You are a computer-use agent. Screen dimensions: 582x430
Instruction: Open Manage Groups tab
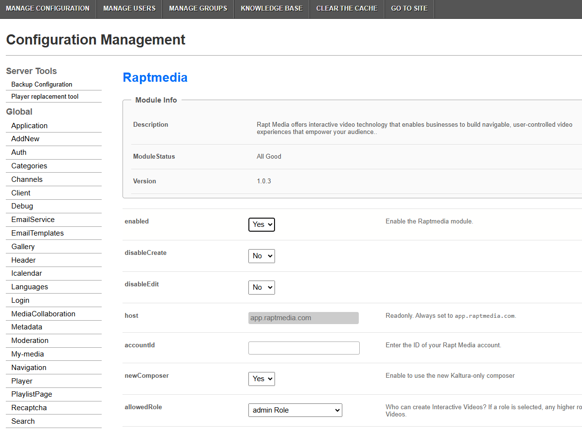(x=198, y=9)
